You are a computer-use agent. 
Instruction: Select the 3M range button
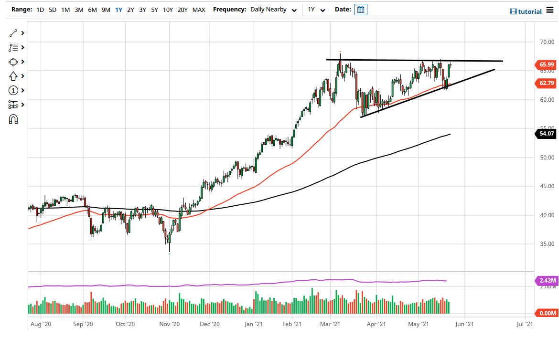coord(79,9)
